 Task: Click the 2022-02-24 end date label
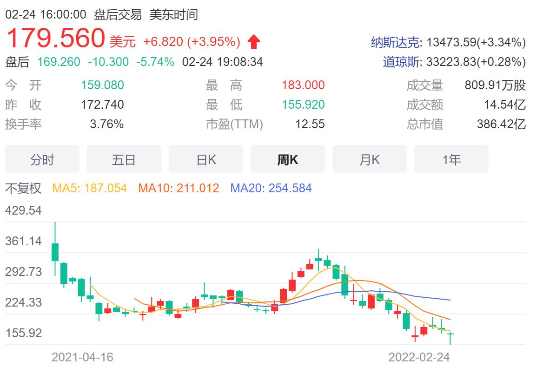click(x=419, y=357)
